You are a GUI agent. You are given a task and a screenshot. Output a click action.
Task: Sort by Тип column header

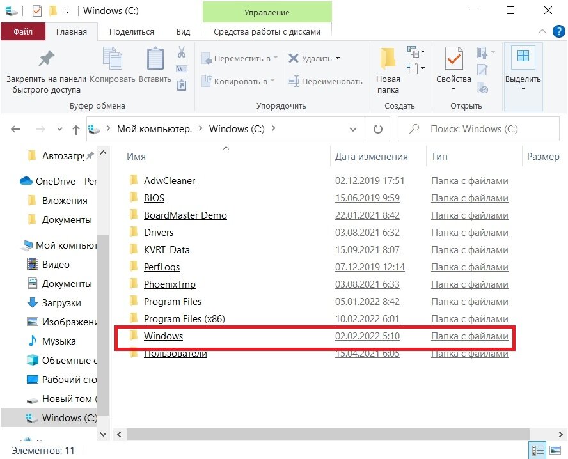point(439,157)
